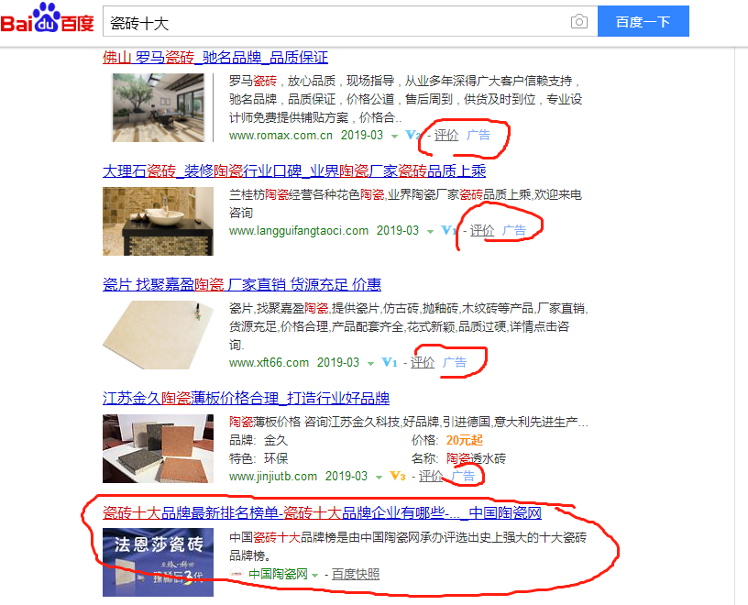Click V1 badge beside langguifangtaoci.com

tap(448, 230)
